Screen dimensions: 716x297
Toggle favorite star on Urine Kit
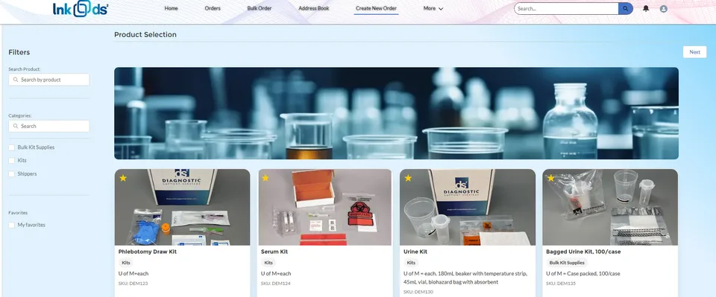coord(408,178)
